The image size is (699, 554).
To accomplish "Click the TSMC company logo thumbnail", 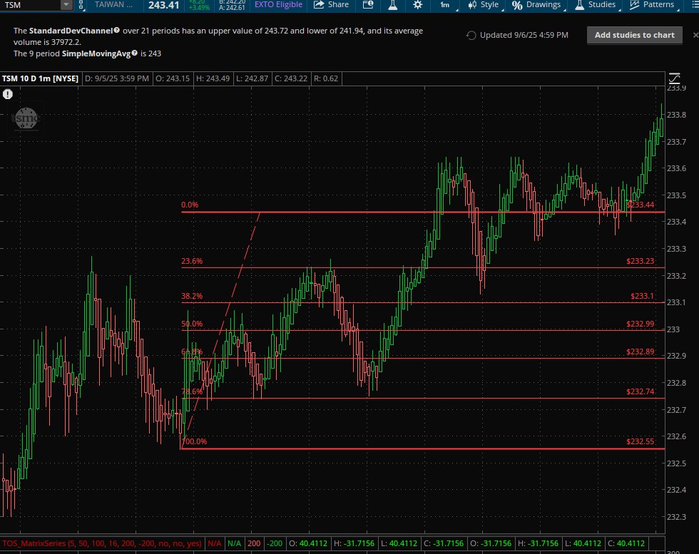I will (x=26, y=118).
